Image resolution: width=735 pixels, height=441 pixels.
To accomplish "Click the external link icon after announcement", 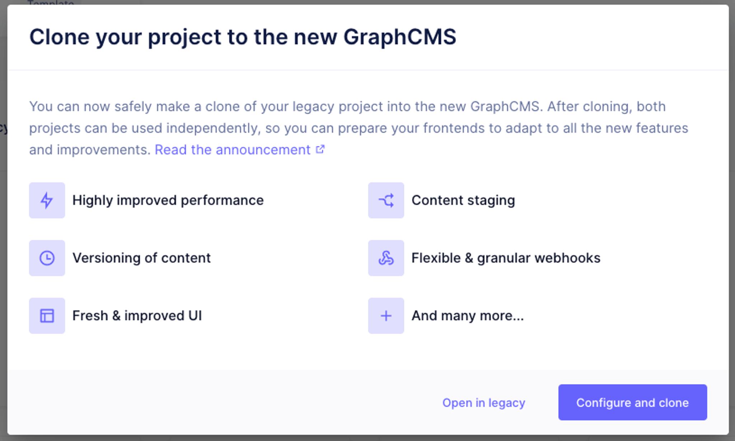I will [x=320, y=149].
